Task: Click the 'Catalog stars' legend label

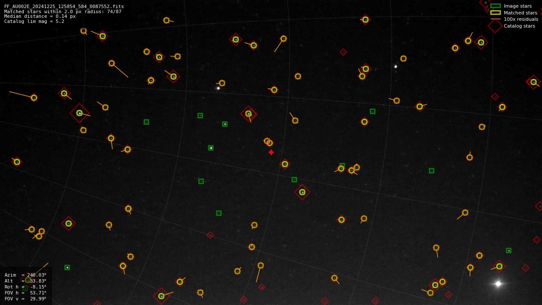Action: click(x=519, y=26)
